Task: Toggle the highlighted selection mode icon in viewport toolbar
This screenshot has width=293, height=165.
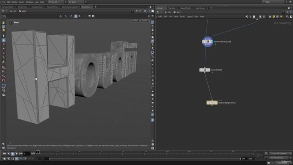Action: [x=76, y=16]
